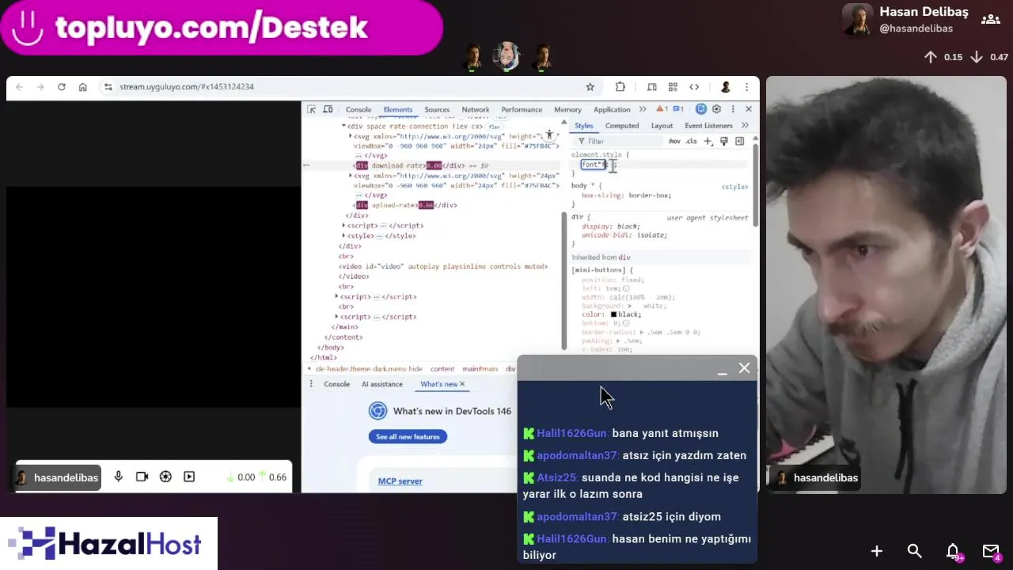Open the Layout tab in Styles pane

pos(662,125)
